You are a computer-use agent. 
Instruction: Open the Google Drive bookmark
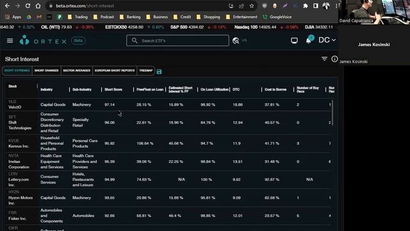click(29, 17)
